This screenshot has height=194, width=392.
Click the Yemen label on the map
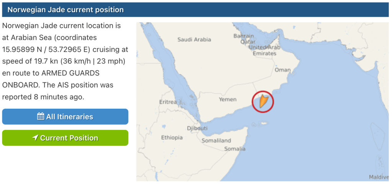pyautogui.click(x=228, y=99)
